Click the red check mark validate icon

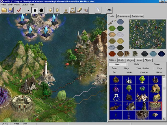[x=19, y=10]
